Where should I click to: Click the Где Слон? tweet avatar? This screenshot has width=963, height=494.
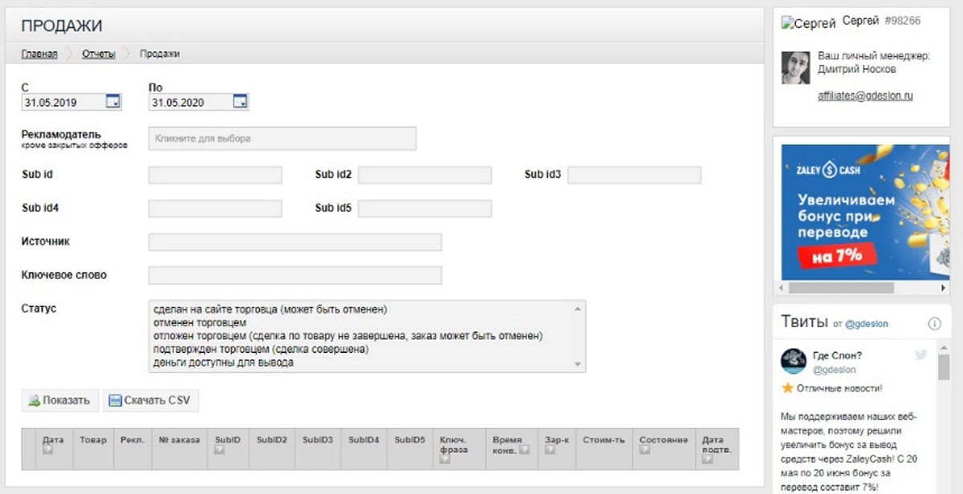(794, 362)
